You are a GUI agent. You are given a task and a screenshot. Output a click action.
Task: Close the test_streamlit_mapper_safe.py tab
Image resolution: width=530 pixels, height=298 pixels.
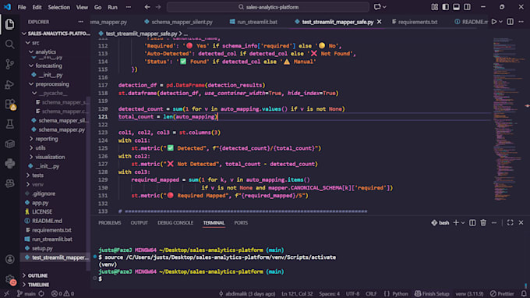(x=380, y=22)
